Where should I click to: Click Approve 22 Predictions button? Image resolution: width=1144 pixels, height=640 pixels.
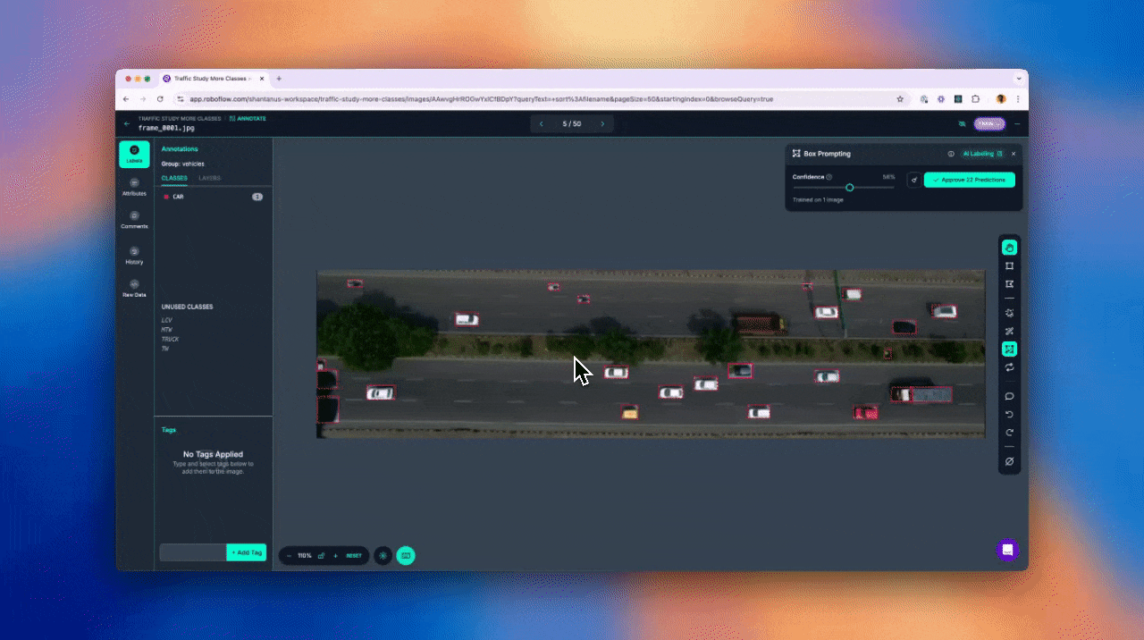[969, 180]
